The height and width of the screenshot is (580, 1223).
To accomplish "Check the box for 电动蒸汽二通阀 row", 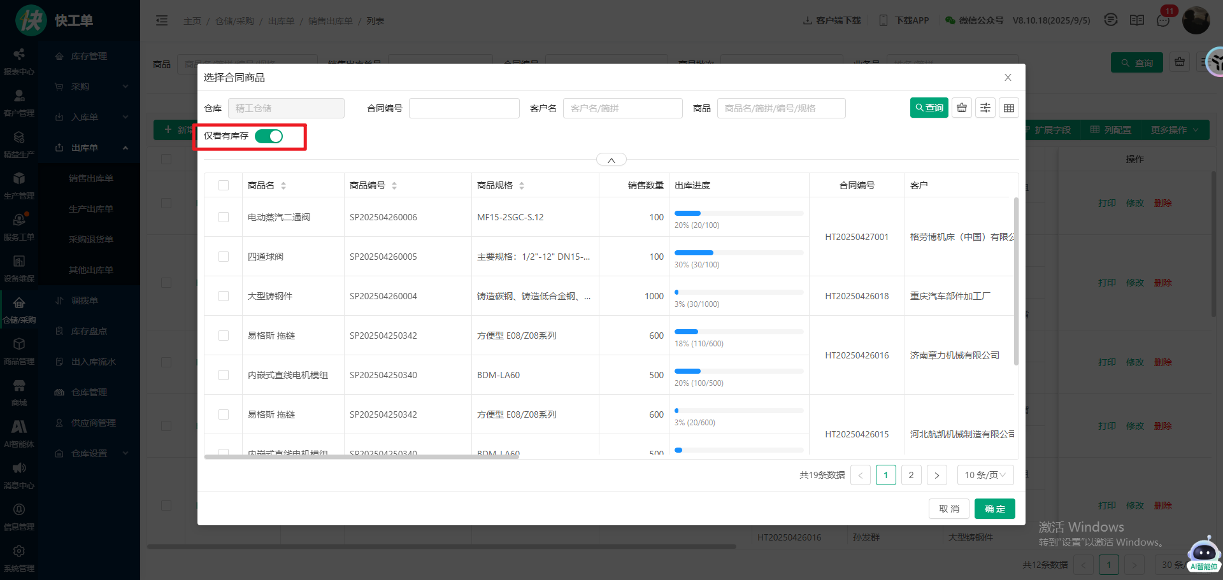I will pyautogui.click(x=224, y=218).
